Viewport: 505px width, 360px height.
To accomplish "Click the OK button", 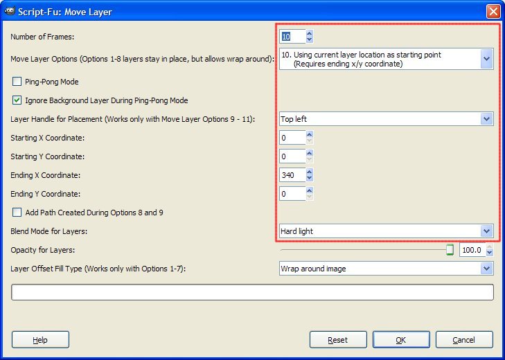I will tap(401, 340).
